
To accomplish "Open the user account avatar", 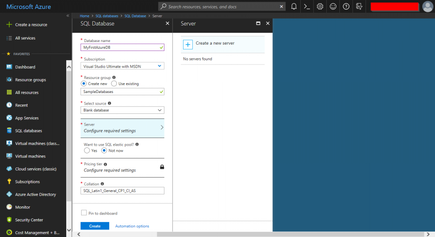I will point(427,6).
